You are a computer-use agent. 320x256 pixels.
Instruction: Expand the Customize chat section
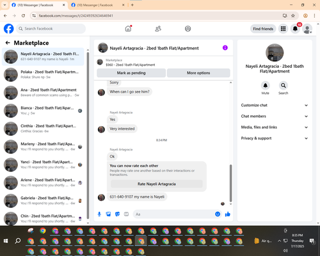coord(275,105)
